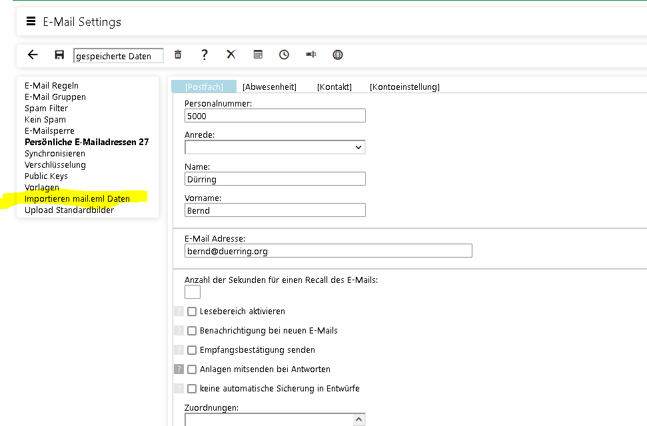The height and width of the screenshot is (426, 647).
Task: Switch to the Abwesenheit tab
Action: click(269, 87)
